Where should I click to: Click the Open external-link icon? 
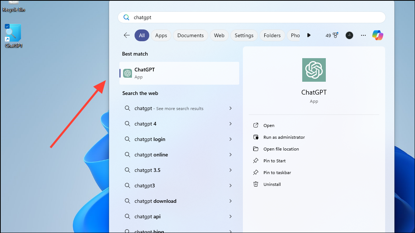coord(256,125)
